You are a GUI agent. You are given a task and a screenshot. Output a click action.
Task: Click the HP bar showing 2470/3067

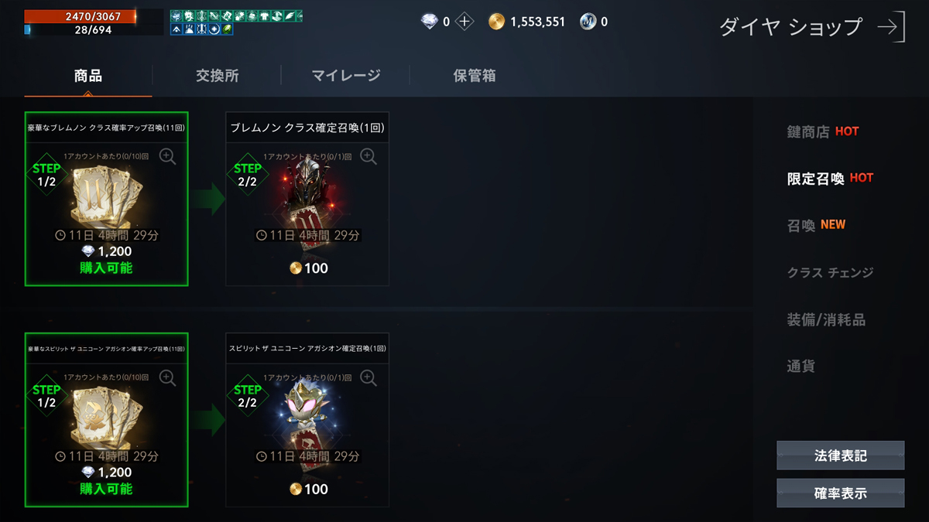click(x=80, y=15)
